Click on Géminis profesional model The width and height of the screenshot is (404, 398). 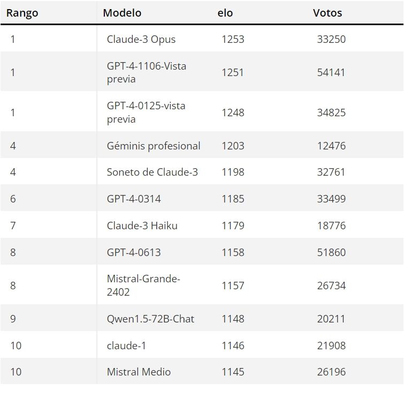[x=154, y=146]
